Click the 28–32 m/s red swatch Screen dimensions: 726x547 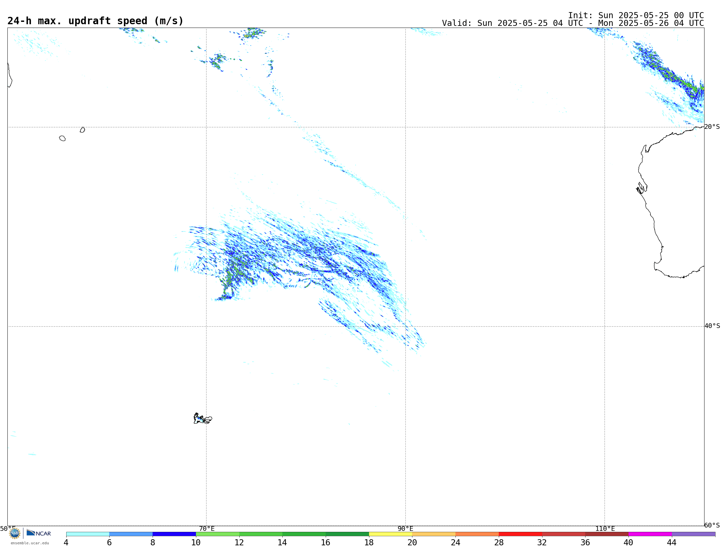[520, 534]
